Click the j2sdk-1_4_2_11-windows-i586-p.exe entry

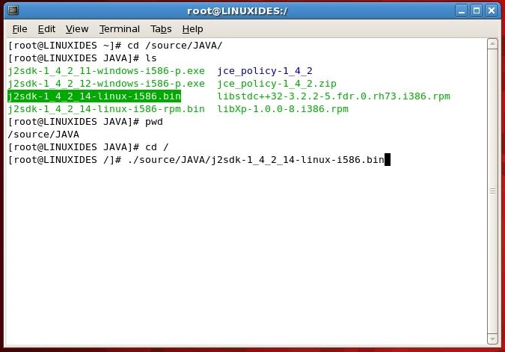coord(105,71)
